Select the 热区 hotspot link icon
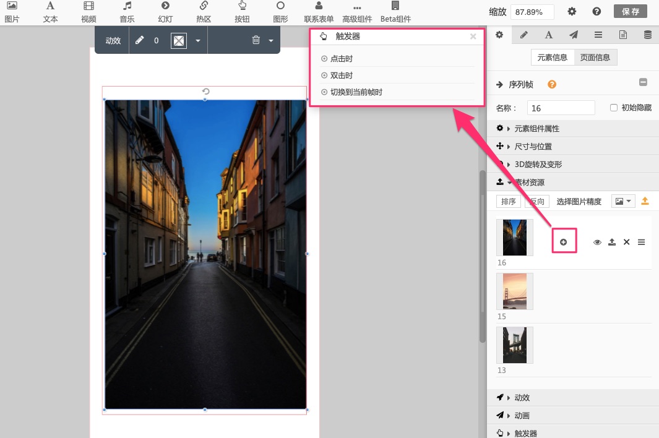Viewport: 659px width, 438px height. [204, 6]
